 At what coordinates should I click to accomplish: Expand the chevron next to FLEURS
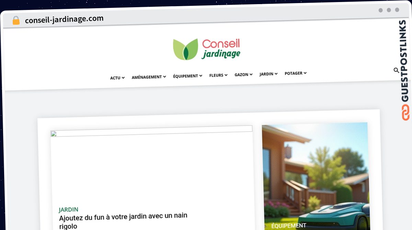click(x=226, y=75)
